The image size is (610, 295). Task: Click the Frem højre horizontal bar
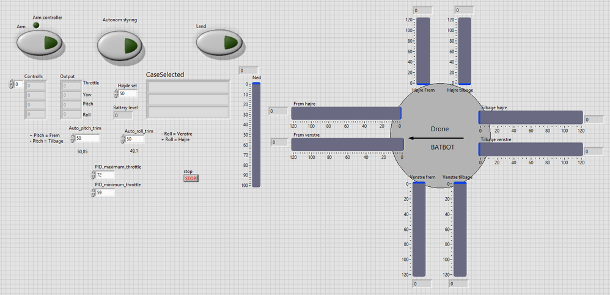[345, 113]
